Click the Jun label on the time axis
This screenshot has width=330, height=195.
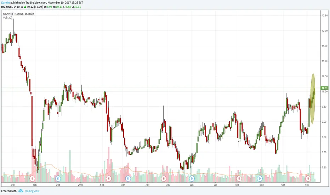[x=192, y=185]
